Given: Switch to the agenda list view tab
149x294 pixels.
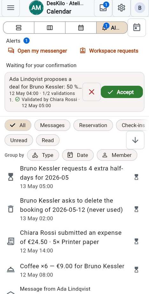Looking at the screenshot, I should coord(19,28).
